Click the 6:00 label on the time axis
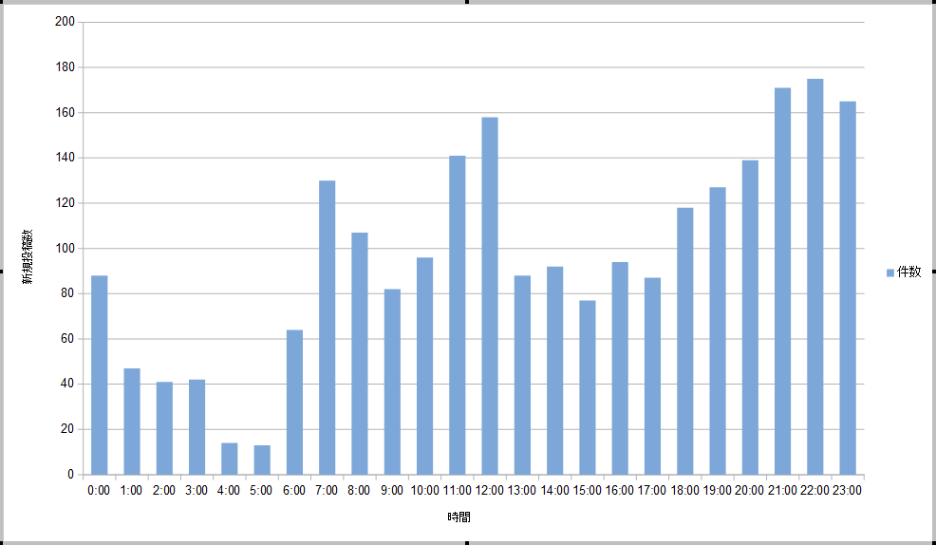The width and height of the screenshot is (936, 545). [x=294, y=491]
